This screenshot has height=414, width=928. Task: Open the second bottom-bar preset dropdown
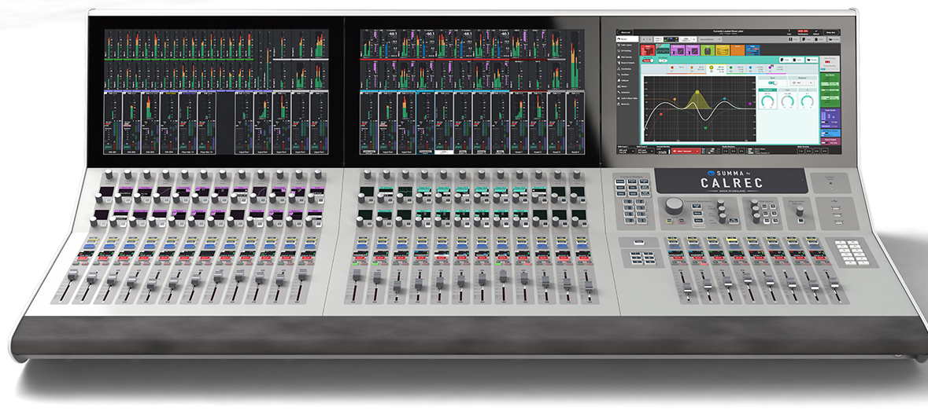(645, 151)
